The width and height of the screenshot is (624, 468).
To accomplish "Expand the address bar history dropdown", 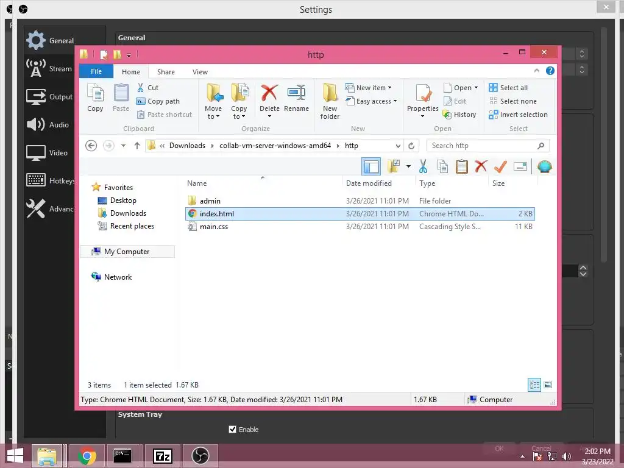I will [x=398, y=146].
